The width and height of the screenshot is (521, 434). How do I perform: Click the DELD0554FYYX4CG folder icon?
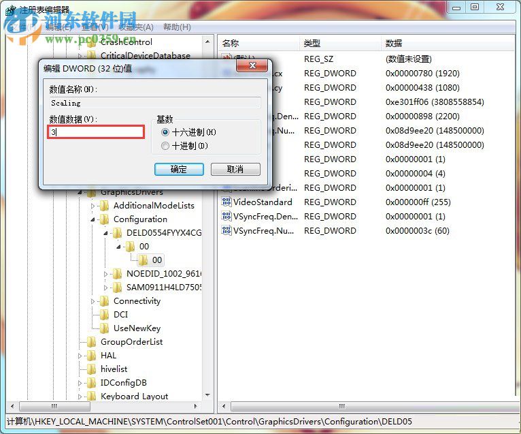point(117,233)
